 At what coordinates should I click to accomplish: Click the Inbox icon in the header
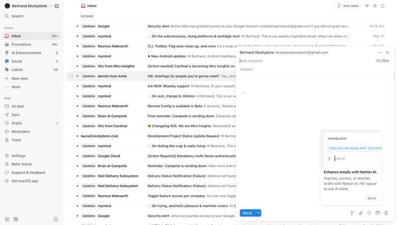pos(83,6)
